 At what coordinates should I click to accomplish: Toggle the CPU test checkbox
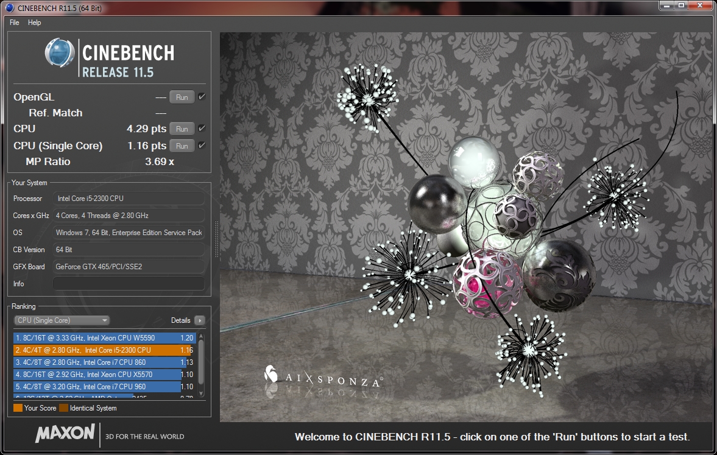pos(202,129)
